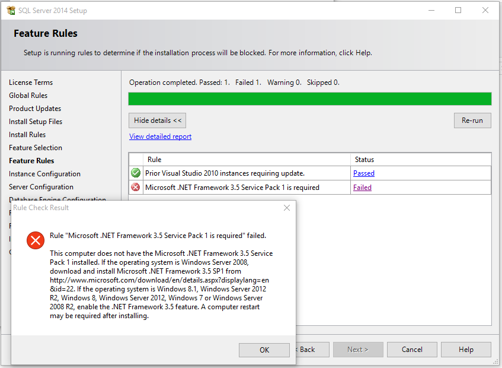
Task: Cancel the SQL Server installation
Action: 412,349
